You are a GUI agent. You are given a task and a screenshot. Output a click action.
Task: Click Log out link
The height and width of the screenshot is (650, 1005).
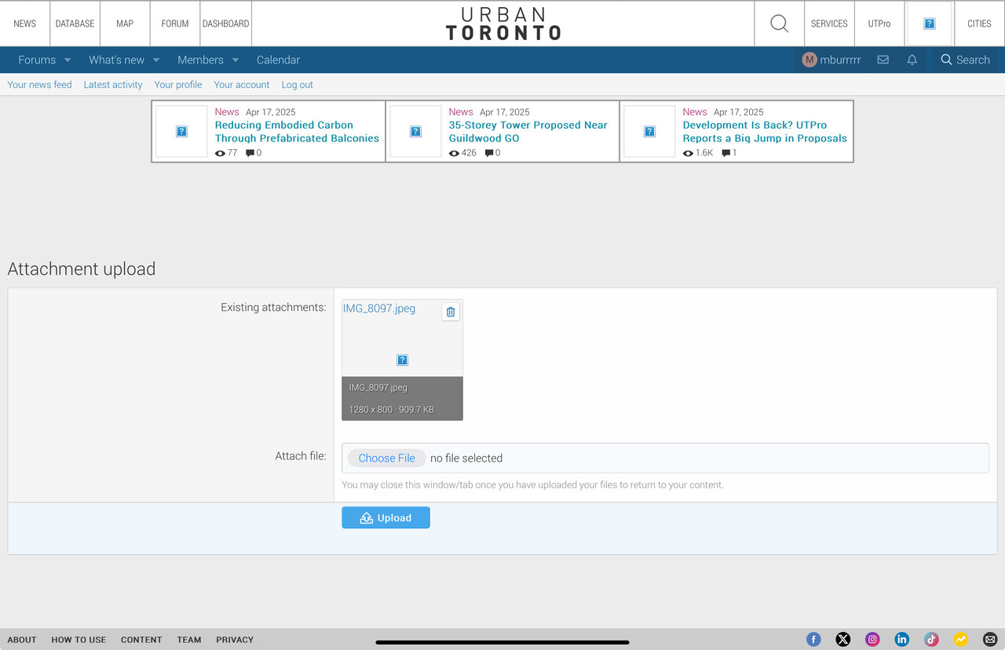(297, 85)
